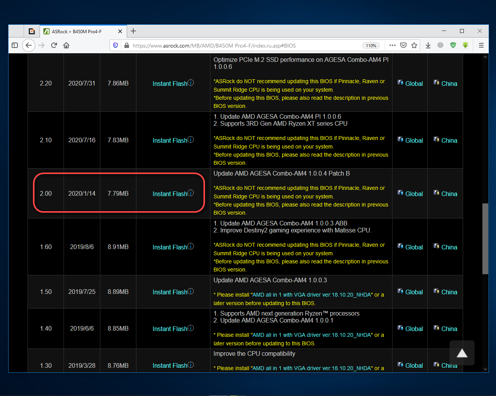Image resolution: width=496 pixels, height=396 pixels.
Task: Click the back-to-top triangle button
Action: (x=462, y=353)
